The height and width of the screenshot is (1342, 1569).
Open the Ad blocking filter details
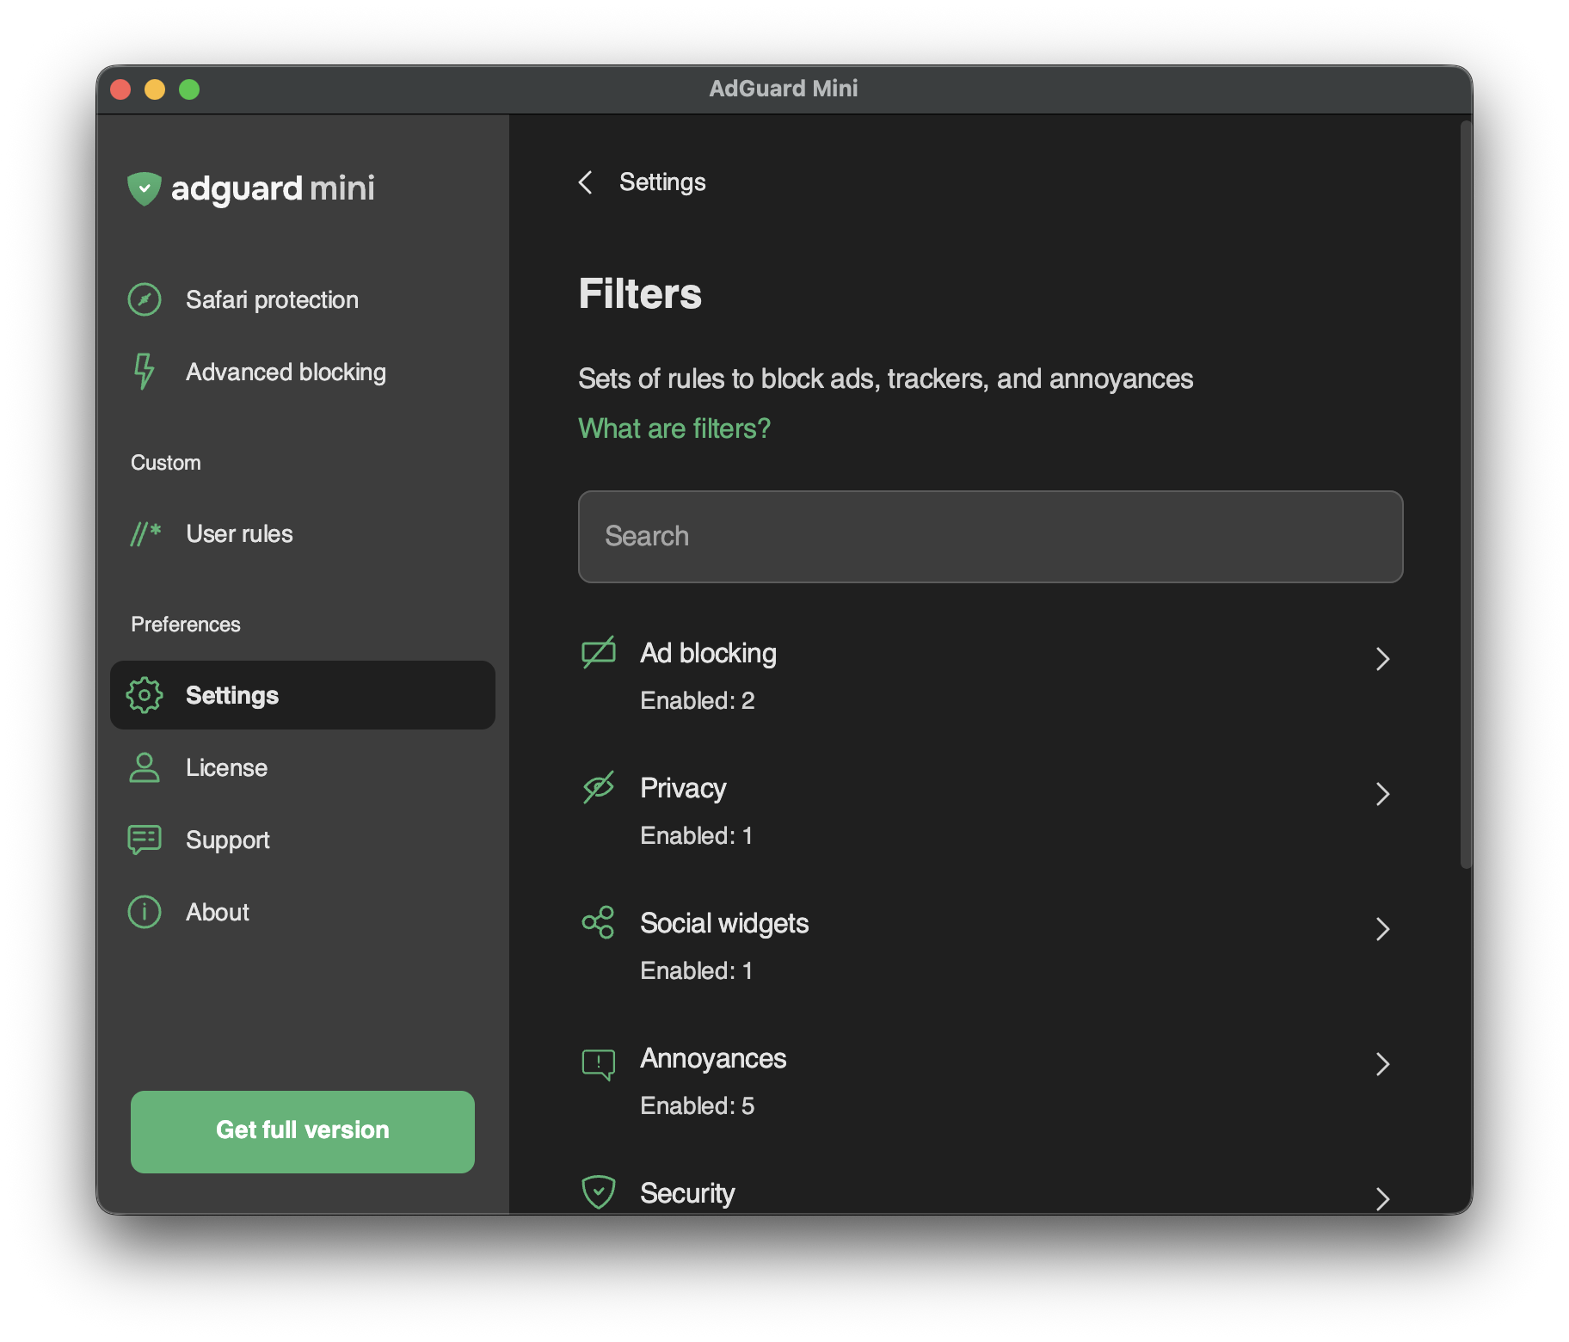[1383, 659]
